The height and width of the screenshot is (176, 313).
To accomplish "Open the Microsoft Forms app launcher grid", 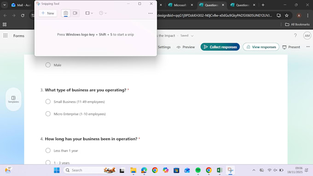I will pos(6,36).
